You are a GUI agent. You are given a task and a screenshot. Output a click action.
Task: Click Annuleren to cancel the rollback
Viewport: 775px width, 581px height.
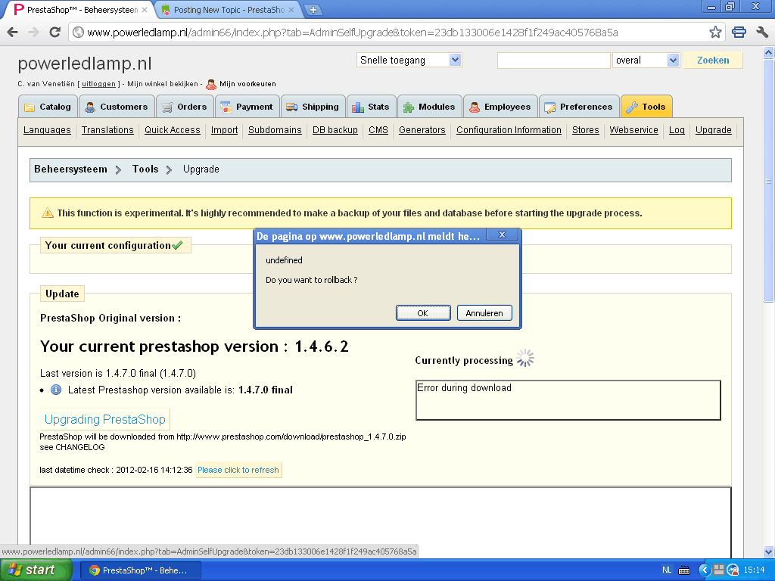pyautogui.click(x=484, y=313)
